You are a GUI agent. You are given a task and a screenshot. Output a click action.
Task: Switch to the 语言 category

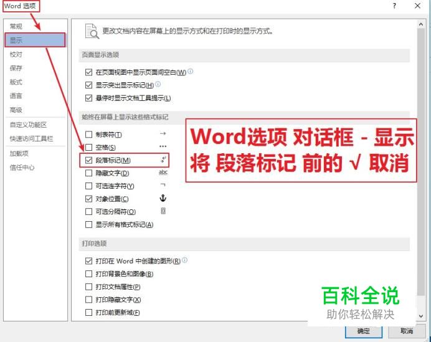click(16, 96)
